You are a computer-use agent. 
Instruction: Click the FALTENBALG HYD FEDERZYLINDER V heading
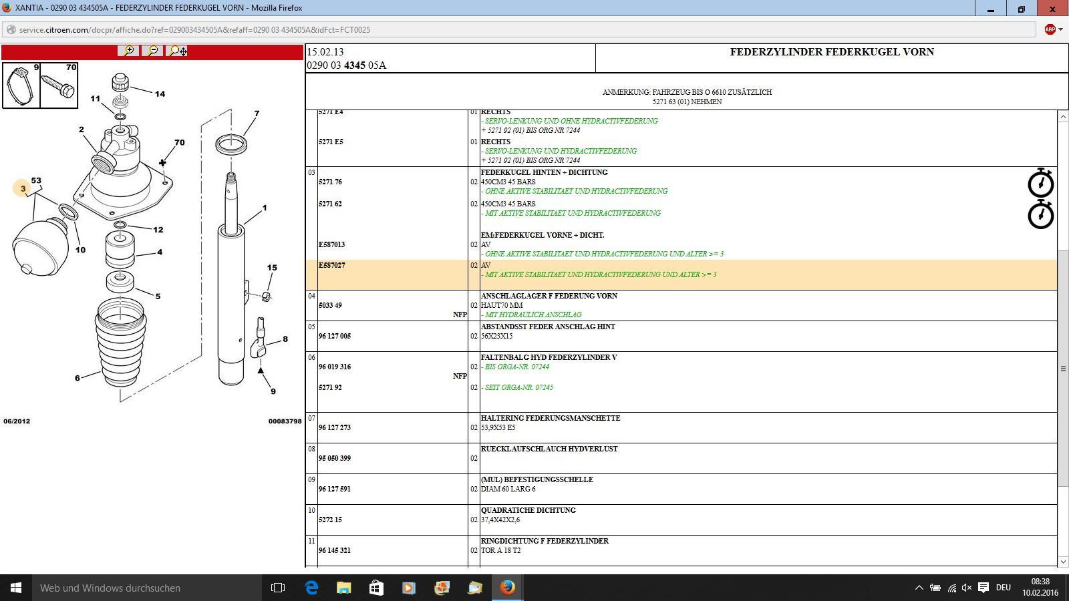point(549,357)
